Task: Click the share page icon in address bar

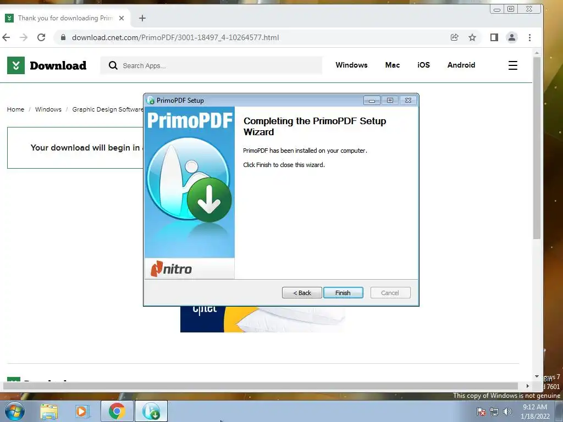Action: [454, 37]
